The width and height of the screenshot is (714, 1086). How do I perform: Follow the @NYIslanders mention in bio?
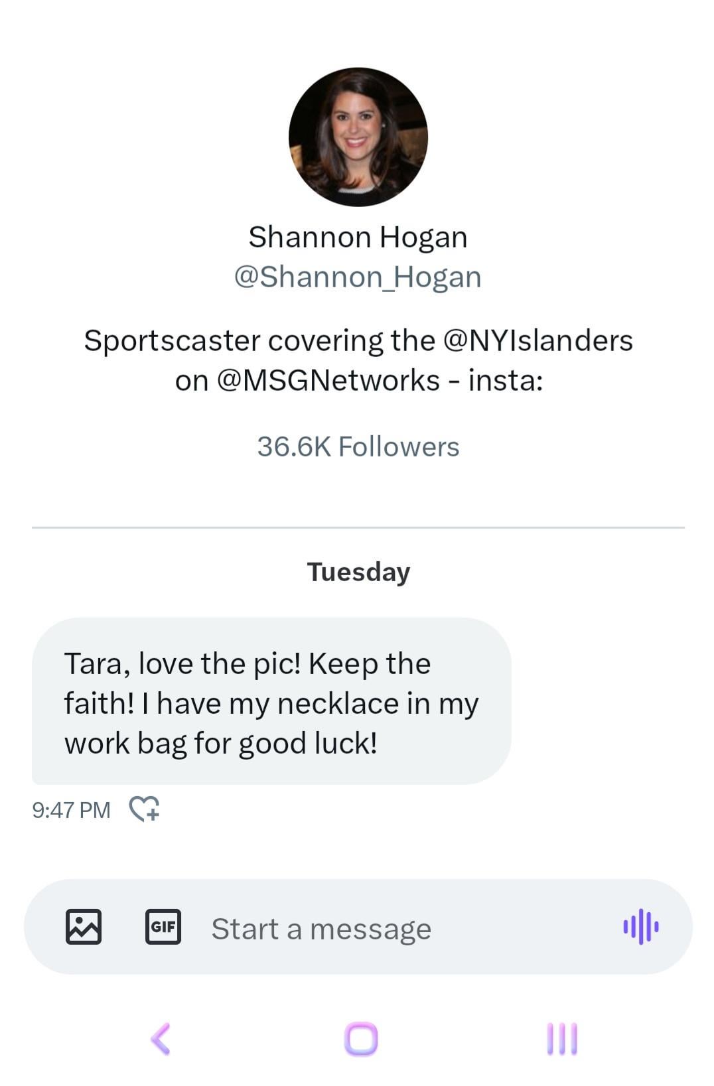pyautogui.click(x=537, y=340)
